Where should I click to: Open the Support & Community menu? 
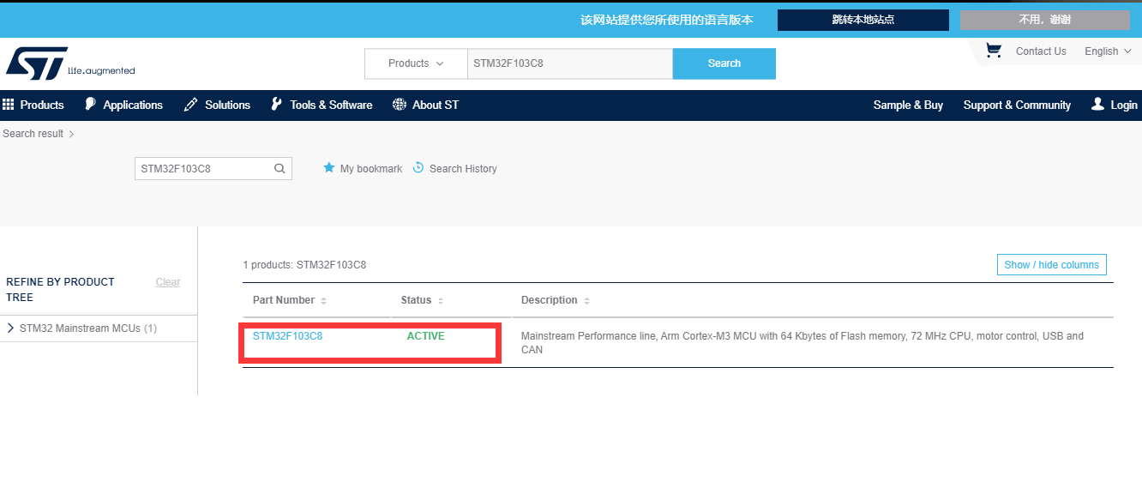coord(1017,105)
